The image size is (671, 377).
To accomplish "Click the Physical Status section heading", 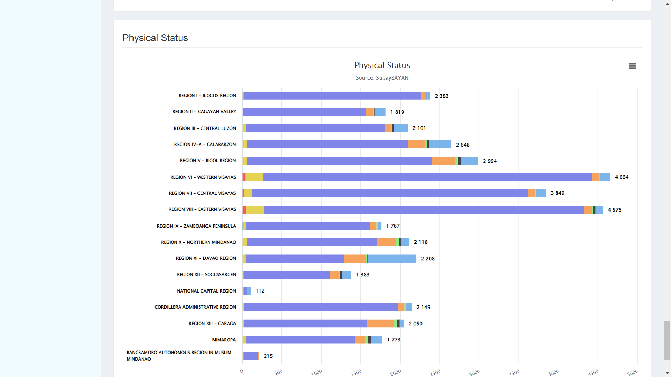I will click(155, 38).
